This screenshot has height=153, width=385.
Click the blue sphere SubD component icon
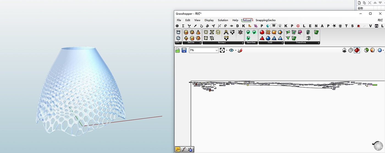(268, 38)
